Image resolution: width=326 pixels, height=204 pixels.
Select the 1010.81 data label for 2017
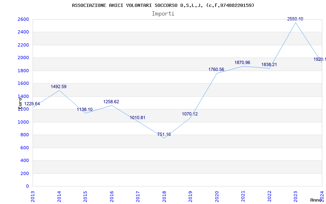137,118
